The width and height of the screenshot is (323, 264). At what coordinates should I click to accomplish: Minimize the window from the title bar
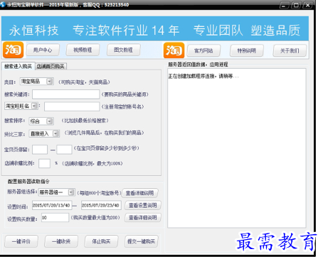[285, 5]
